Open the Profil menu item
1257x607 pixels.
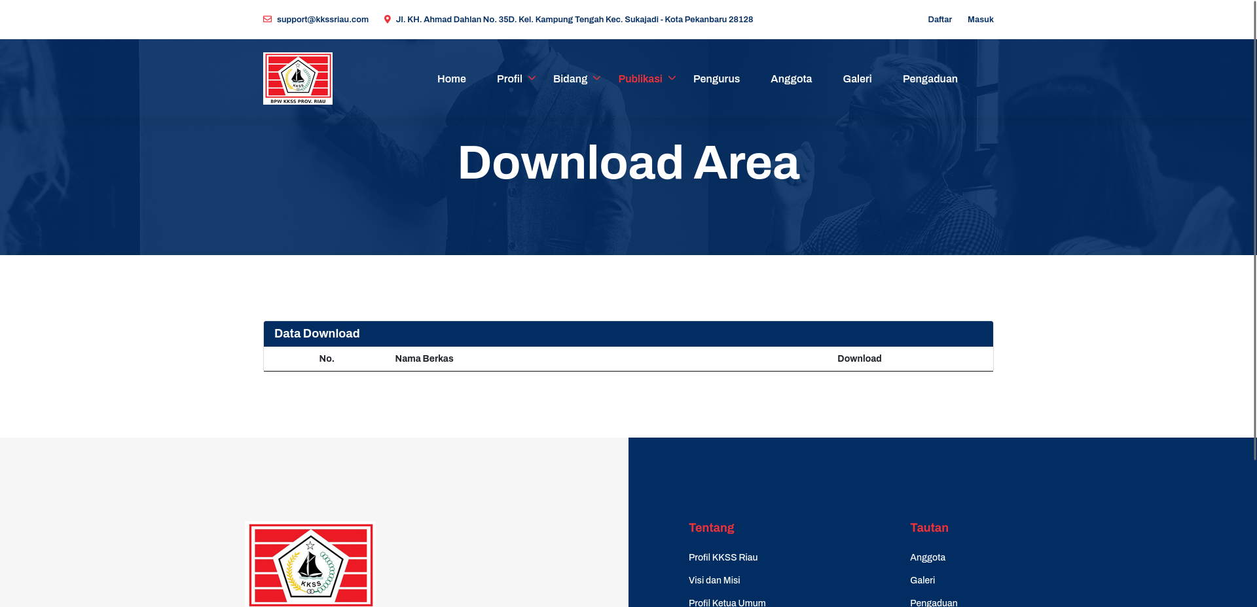(x=509, y=79)
